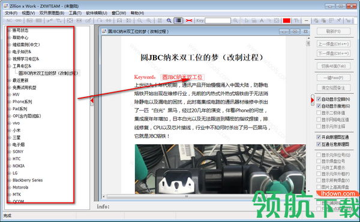Enable 显示网络电压值 checkbox
This screenshot has width=360, height=222.
click(319, 120)
